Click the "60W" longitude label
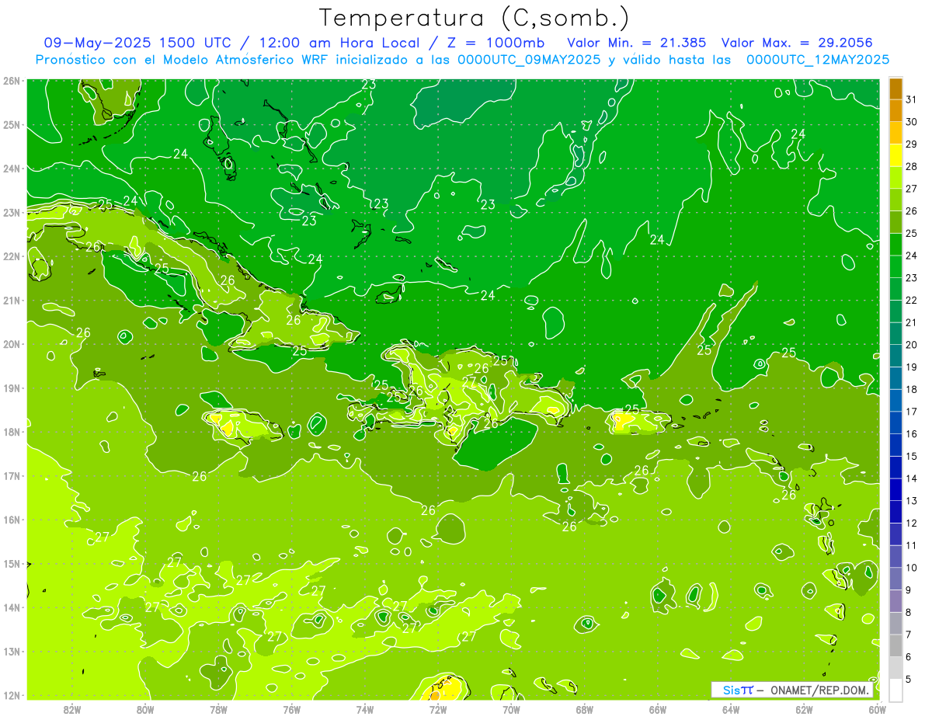Screen dimensions: 932x720 click(x=878, y=709)
